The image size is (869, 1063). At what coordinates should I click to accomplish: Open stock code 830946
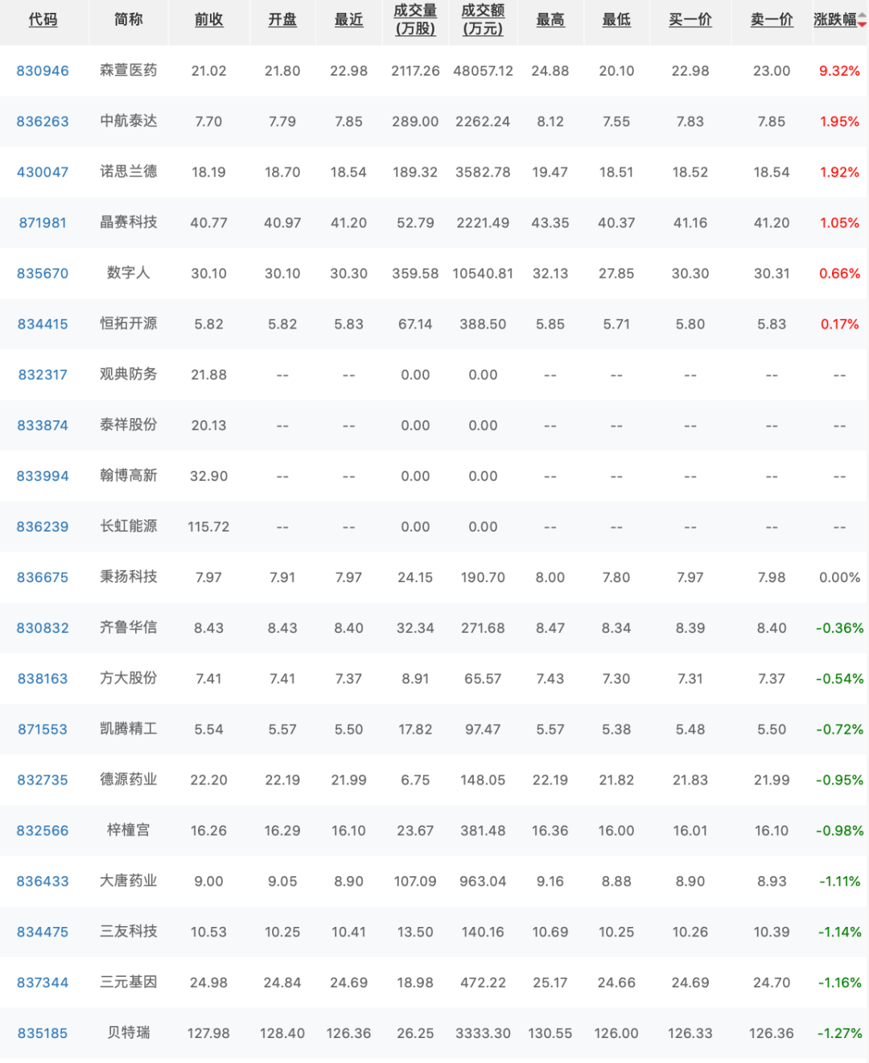(x=43, y=71)
